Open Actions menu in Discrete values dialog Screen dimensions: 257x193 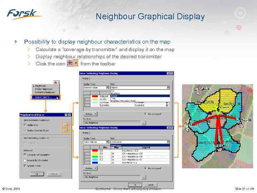coord(91,114)
